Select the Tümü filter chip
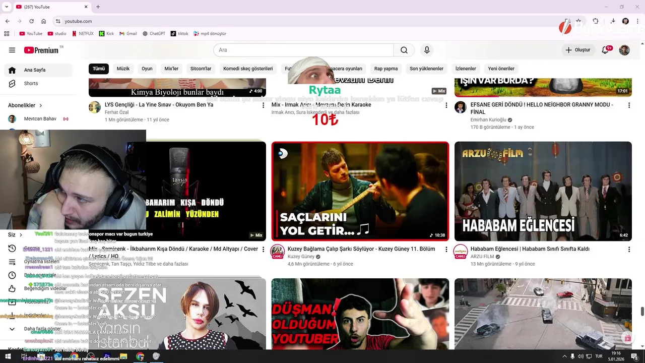This screenshot has width=645, height=363. pos(99,69)
